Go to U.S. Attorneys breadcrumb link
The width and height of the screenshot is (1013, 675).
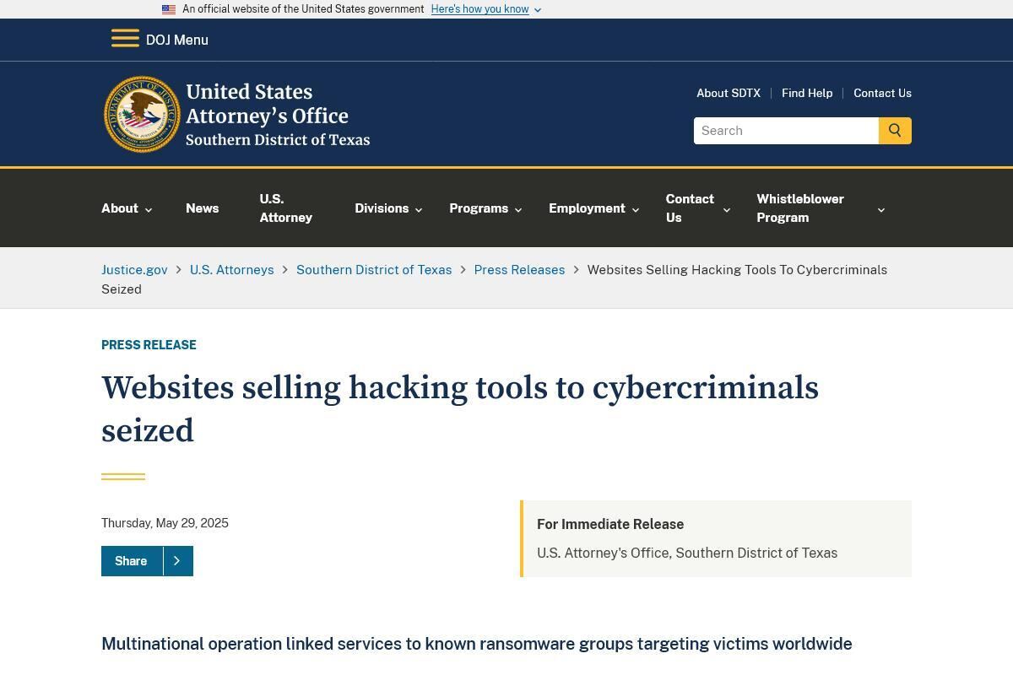[x=232, y=270]
